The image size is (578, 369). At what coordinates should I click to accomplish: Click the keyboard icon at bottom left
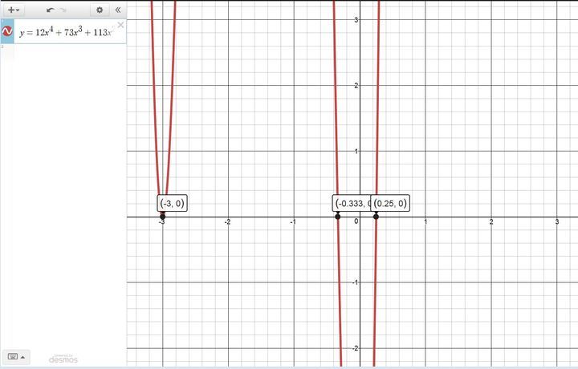[x=13, y=356]
